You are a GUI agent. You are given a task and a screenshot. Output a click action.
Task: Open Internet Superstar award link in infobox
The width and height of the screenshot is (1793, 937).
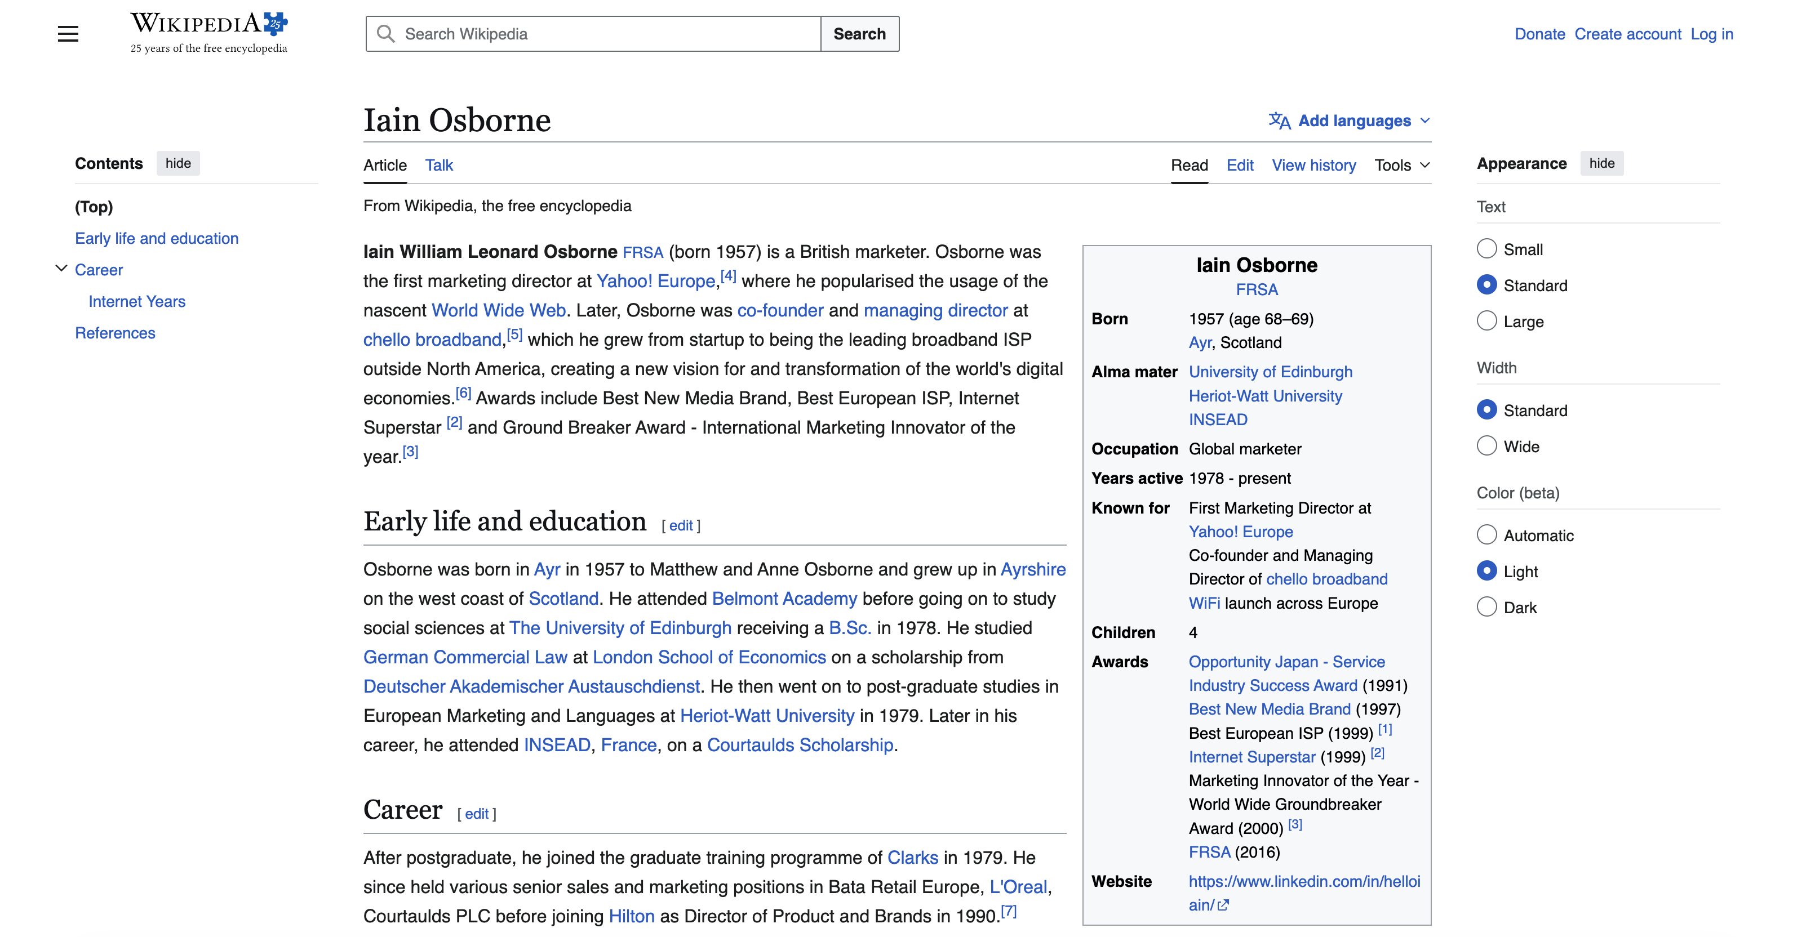coord(1252,757)
